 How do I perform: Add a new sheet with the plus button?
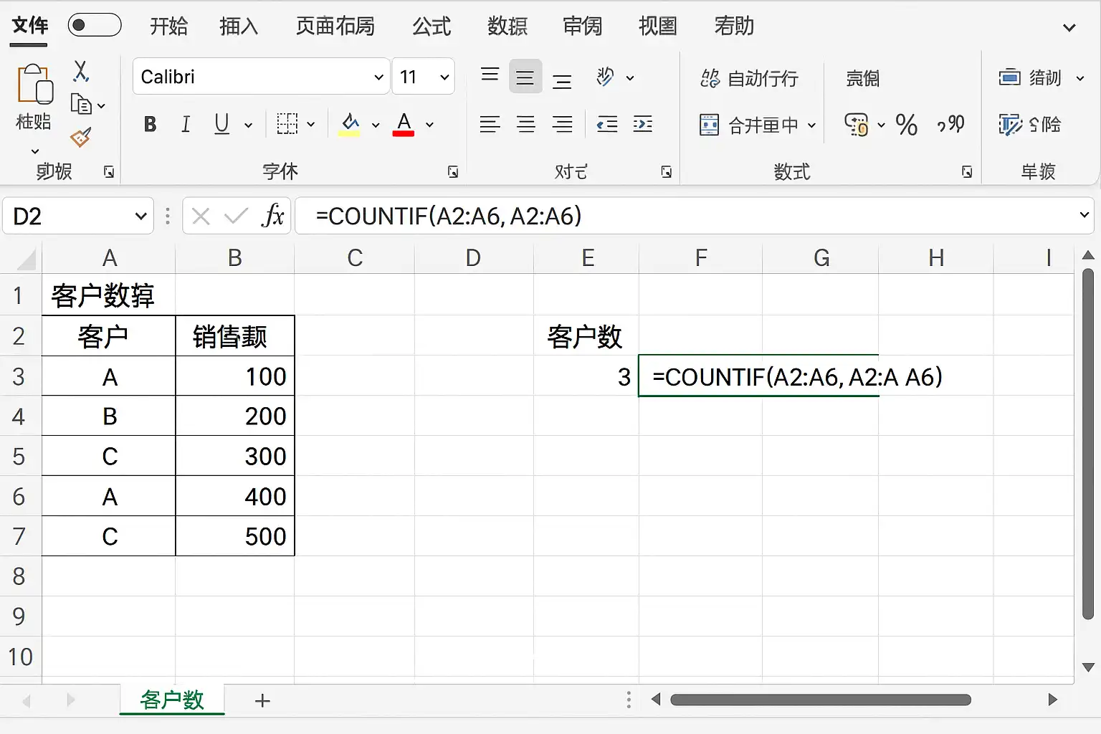(262, 701)
